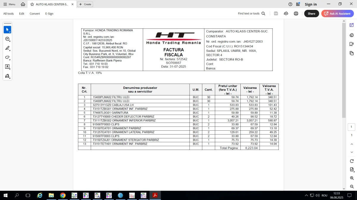Click the cloud upload icon

click(286, 14)
